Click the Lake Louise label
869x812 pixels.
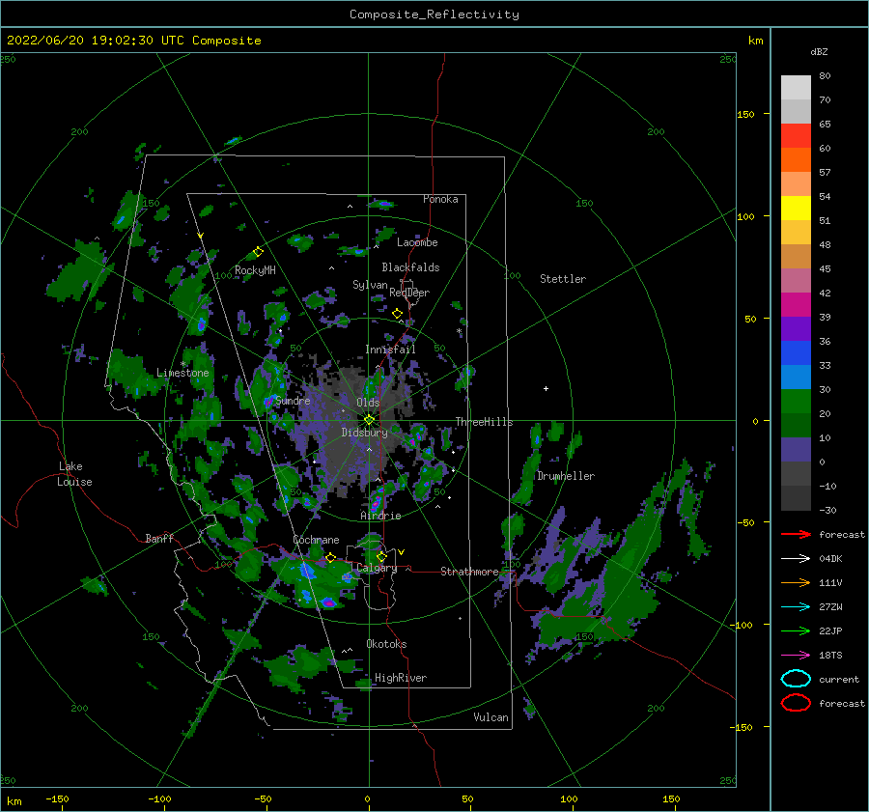(74, 474)
